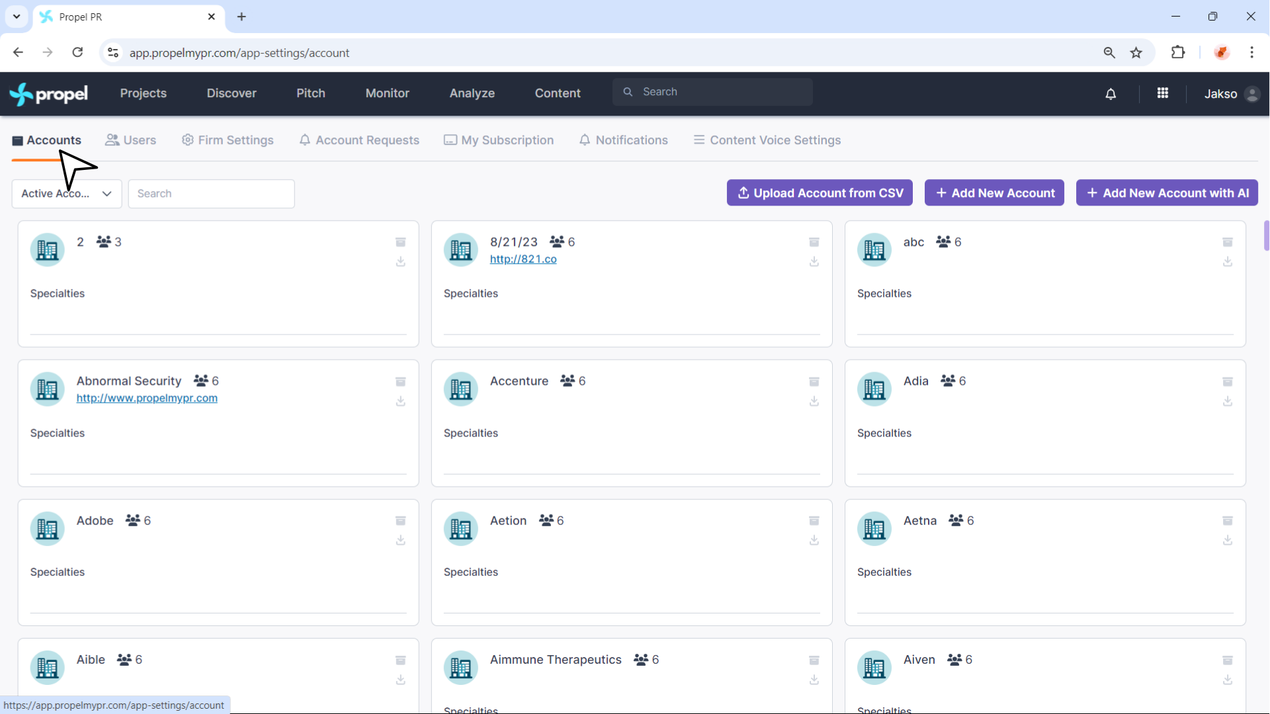Viewport: 1270px width, 714px height.
Task: Open the http://www.propelmypr.com link
Action: pos(147,398)
